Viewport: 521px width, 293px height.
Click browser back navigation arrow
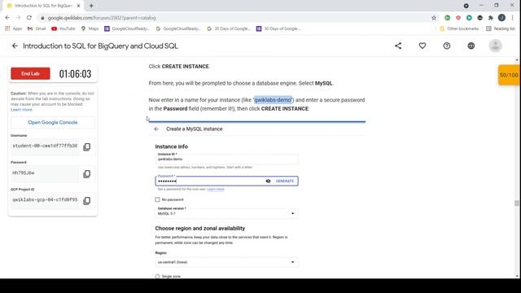[7, 18]
